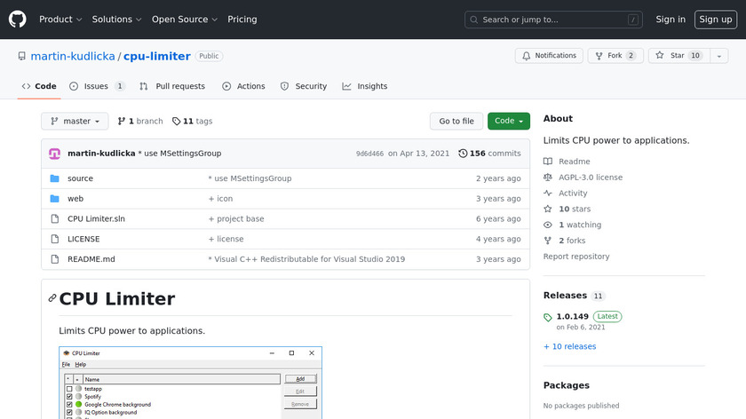This screenshot has width=746, height=419.
Task: Open the green Code dropdown button
Action: coord(508,122)
